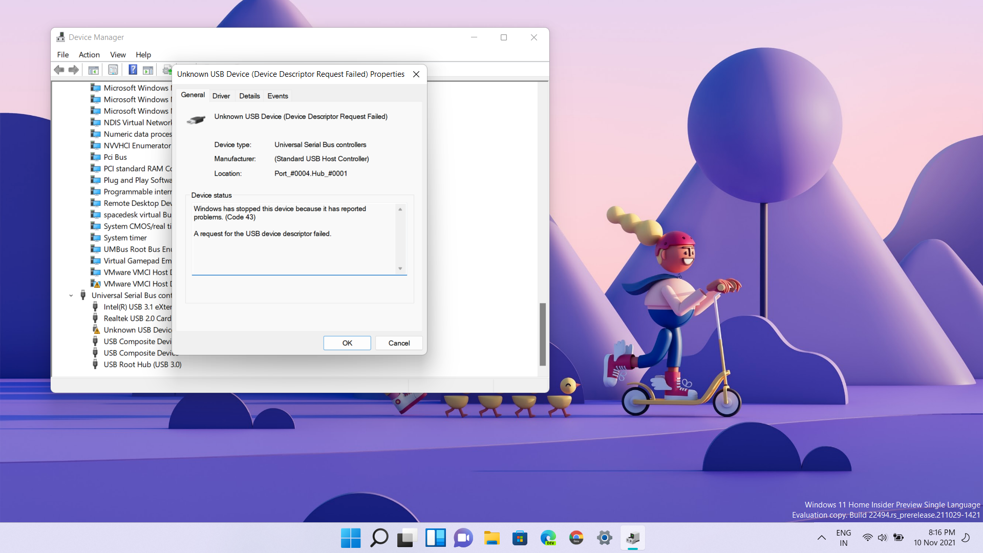The width and height of the screenshot is (983, 553).
Task: Select Virtual Gamepad Emulation entry
Action: [x=132, y=261]
